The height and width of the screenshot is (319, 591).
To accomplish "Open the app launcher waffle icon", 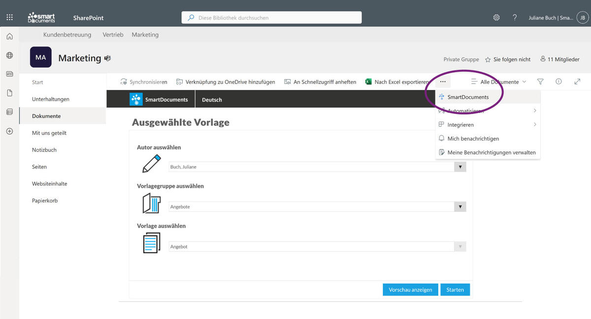I will click(x=9, y=18).
